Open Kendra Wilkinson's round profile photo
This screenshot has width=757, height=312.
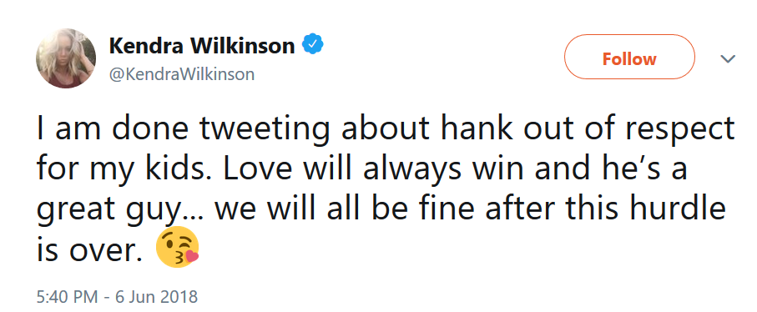point(66,58)
